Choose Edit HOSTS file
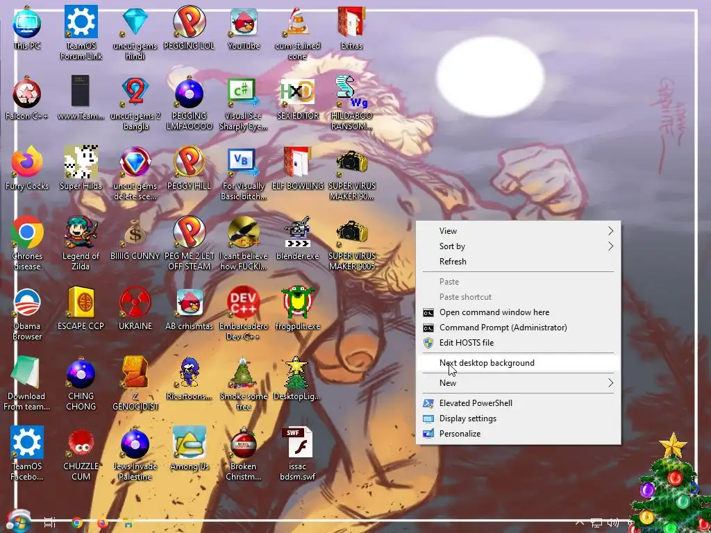The width and height of the screenshot is (711, 533). [518, 343]
